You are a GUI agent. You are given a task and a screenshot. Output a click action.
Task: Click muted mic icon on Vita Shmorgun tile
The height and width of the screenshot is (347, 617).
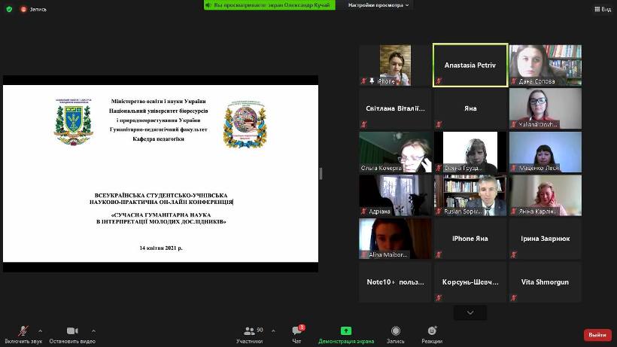pyautogui.click(x=514, y=298)
